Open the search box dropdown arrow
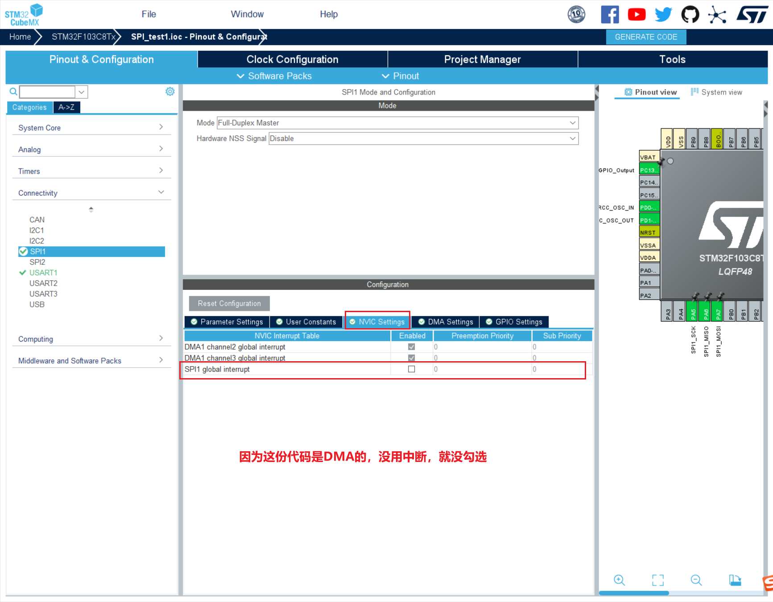Image resolution: width=773 pixels, height=602 pixels. click(81, 92)
